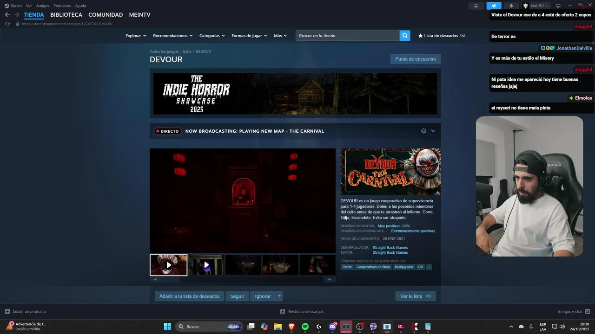Open the notifications bell icon

[x=511, y=6]
